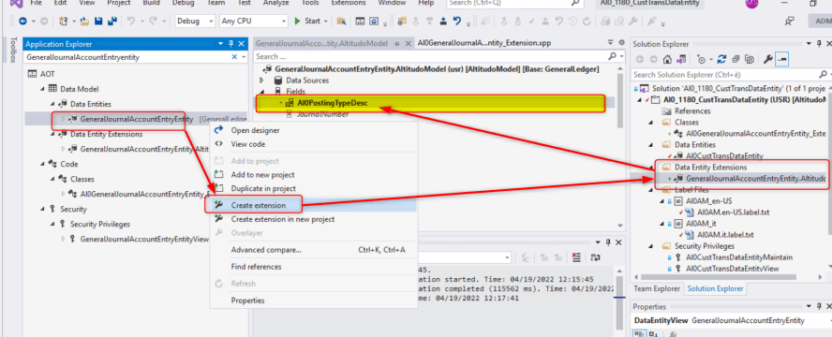The width and height of the screenshot is (832, 337).
Task: Click the Undo toolbar arrow
Action: 130,22
